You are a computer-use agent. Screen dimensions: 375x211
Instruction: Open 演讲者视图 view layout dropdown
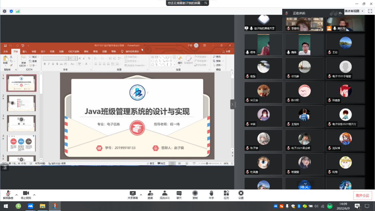click(354, 11)
